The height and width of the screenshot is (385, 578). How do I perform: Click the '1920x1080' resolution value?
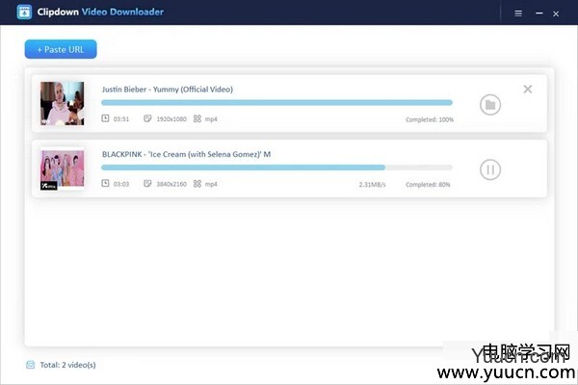[x=171, y=119]
